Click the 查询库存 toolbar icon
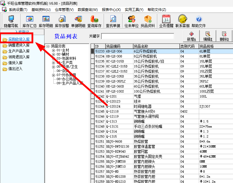The height and width of the screenshot is (183, 233). click(94, 21)
